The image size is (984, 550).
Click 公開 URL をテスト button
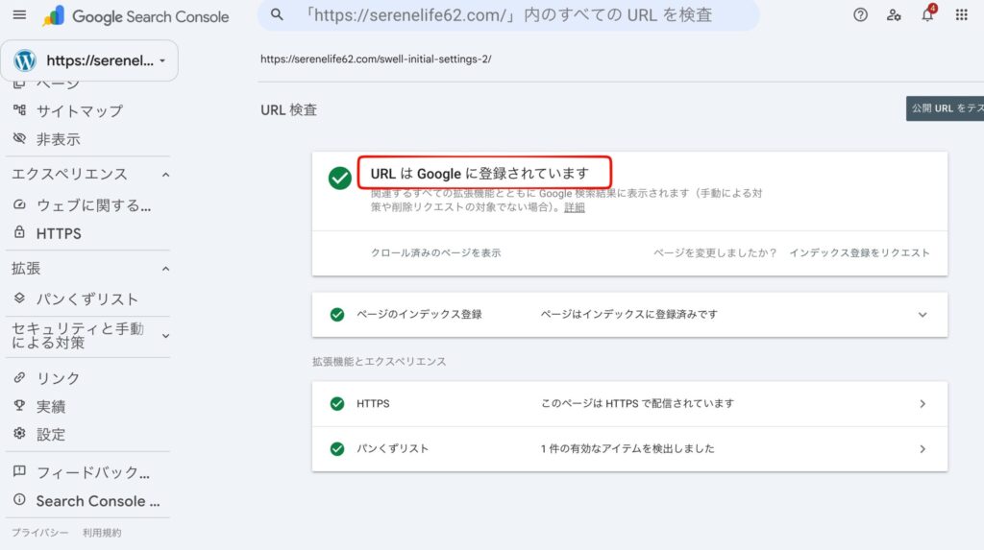pos(945,108)
